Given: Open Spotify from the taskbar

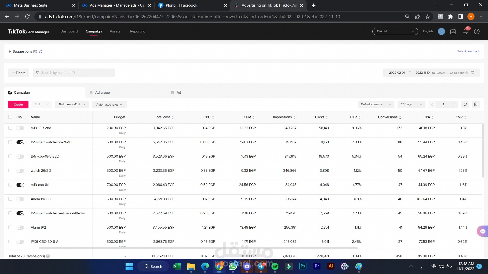Looking at the screenshot, I should pos(275,266).
